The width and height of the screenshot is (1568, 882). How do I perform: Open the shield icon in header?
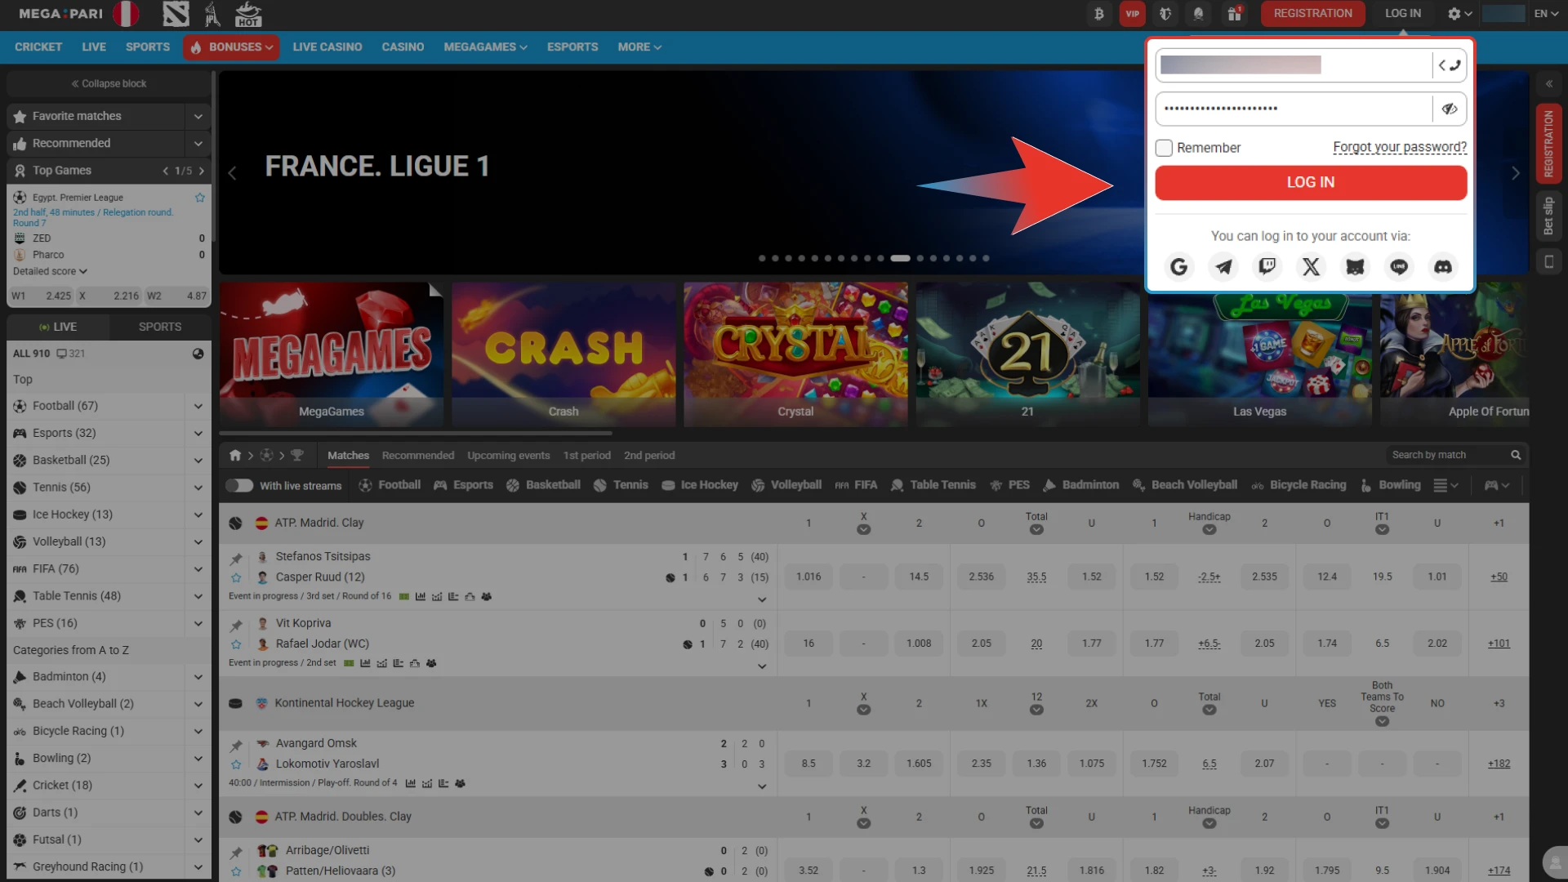pos(1165,14)
